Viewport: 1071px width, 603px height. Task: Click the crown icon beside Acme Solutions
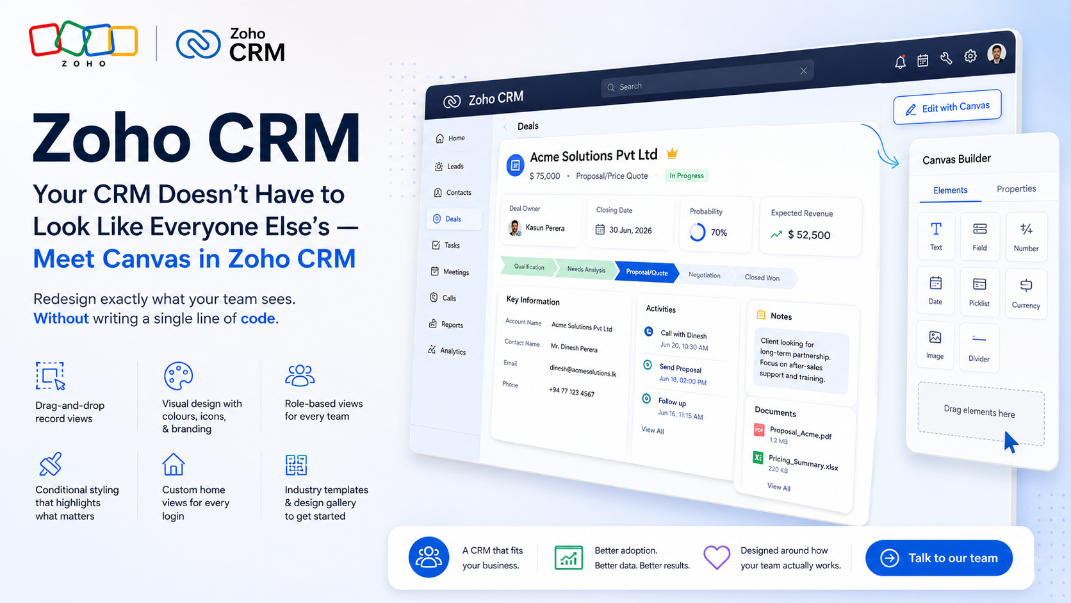(672, 154)
